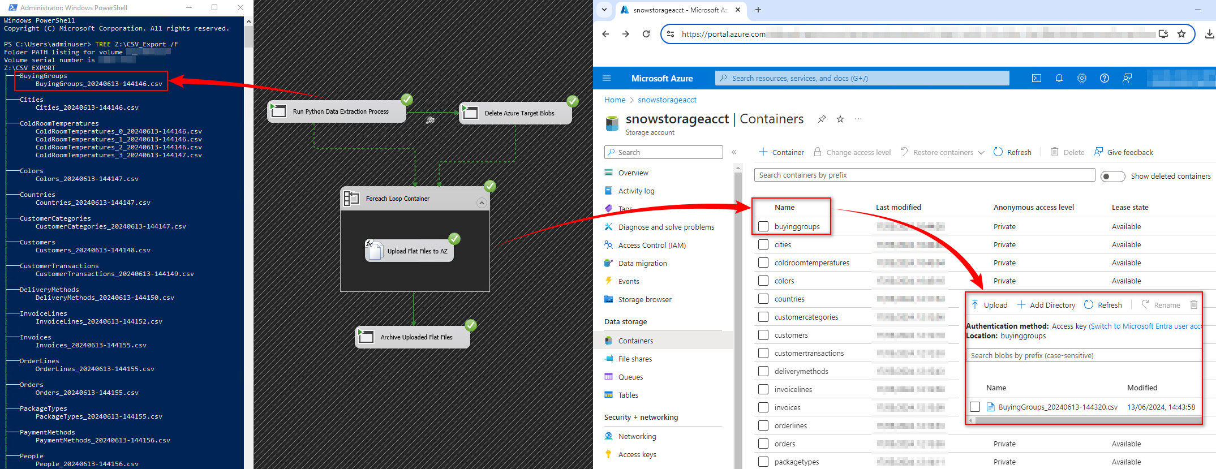The height and width of the screenshot is (469, 1216).
Task: Select Run Python Data Extraction Process task
Action: (337, 111)
